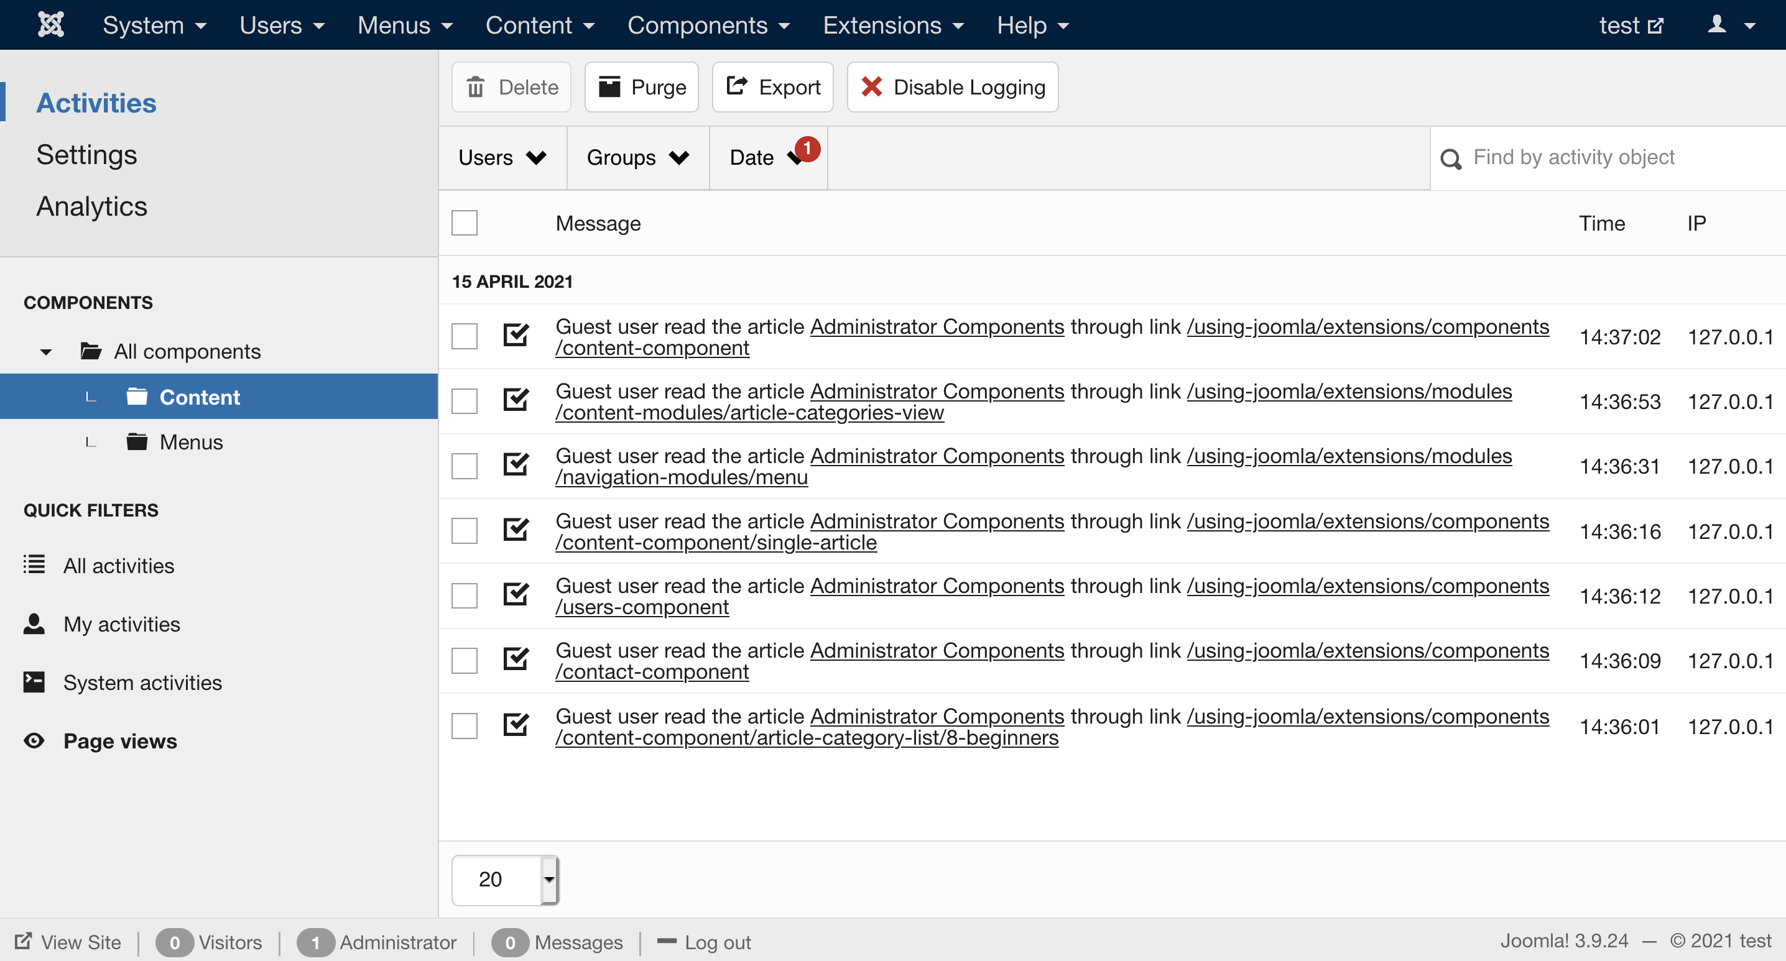This screenshot has width=1786, height=961.
Task: Click the Purge archive icon button
Action: (x=641, y=87)
